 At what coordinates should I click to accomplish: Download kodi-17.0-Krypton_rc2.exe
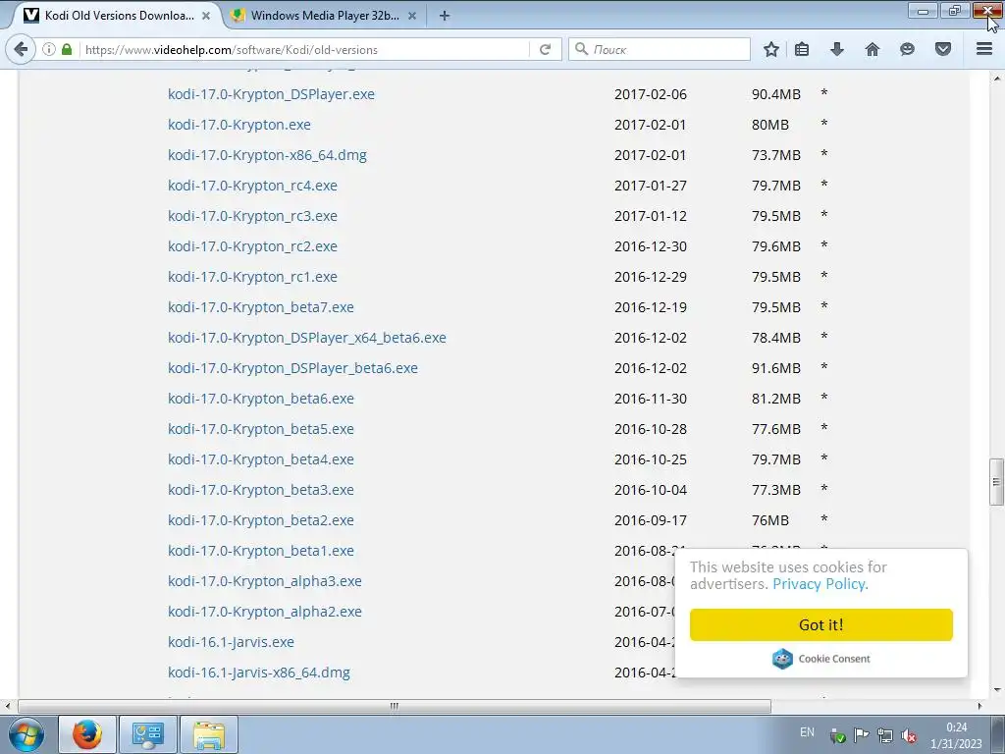point(252,246)
